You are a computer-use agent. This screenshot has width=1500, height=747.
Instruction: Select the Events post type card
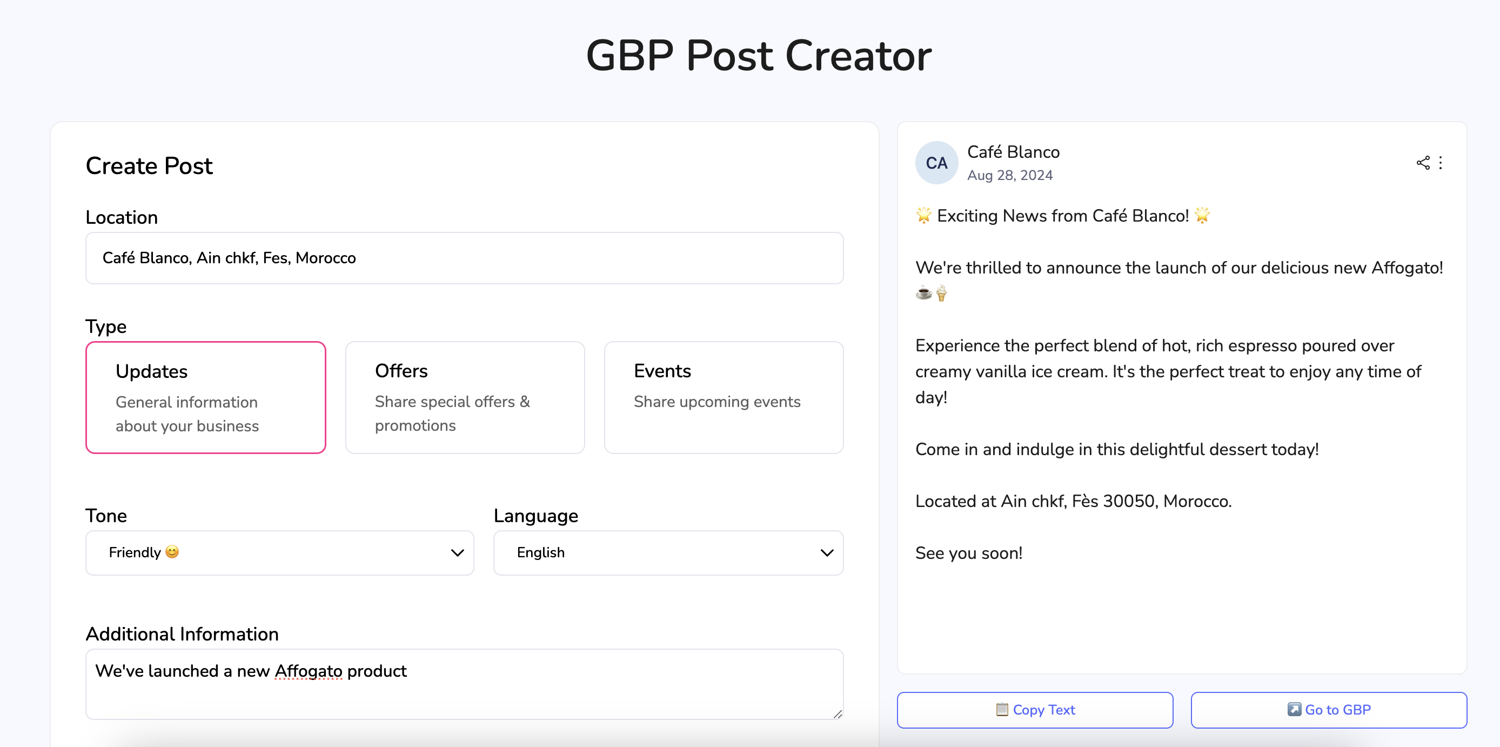(x=723, y=397)
